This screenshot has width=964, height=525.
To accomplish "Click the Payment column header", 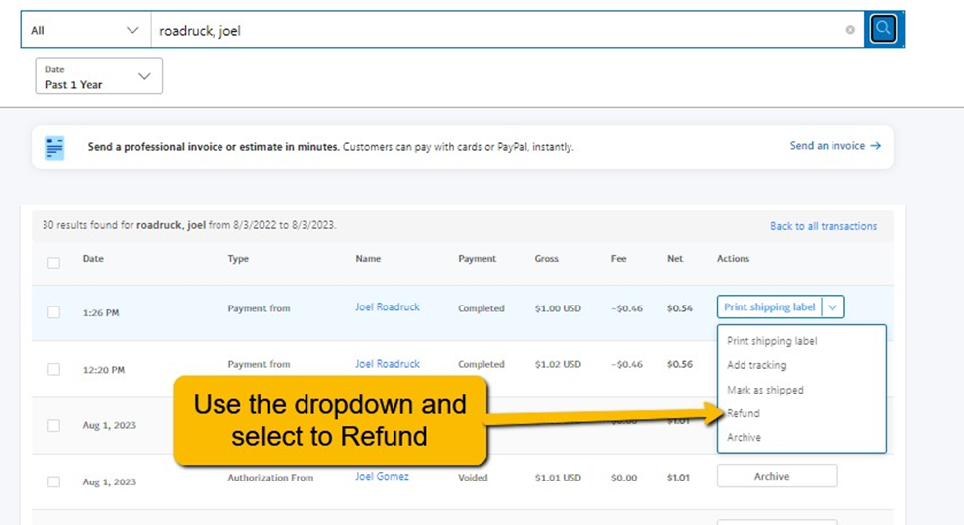I will coord(478,259).
